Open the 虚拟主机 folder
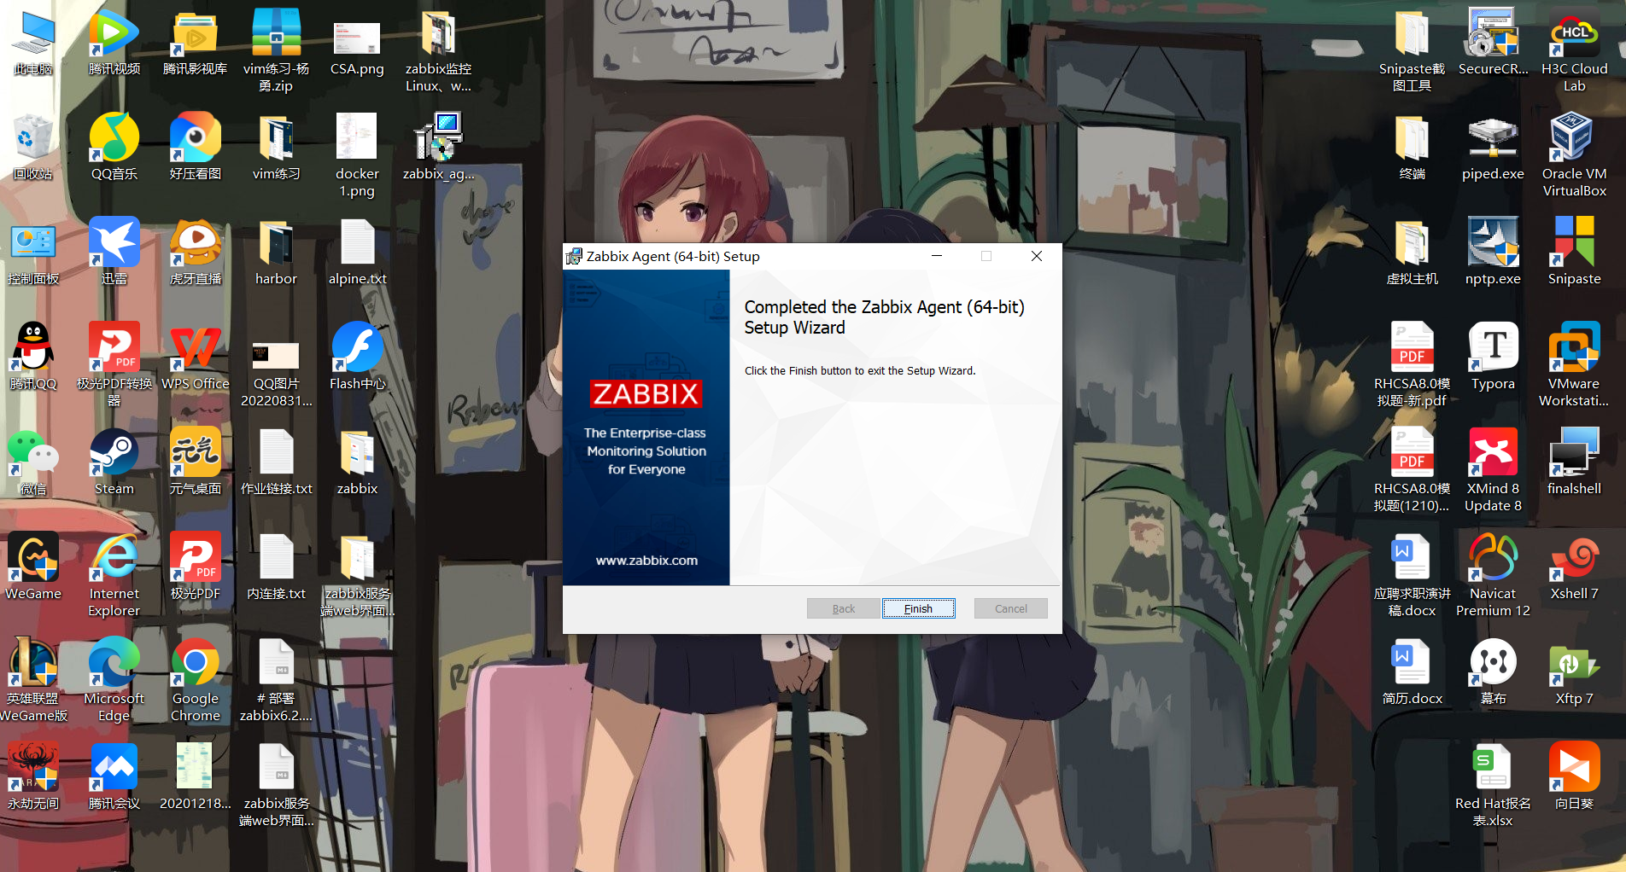This screenshot has width=1626, height=872. [x=1412, y=253]
